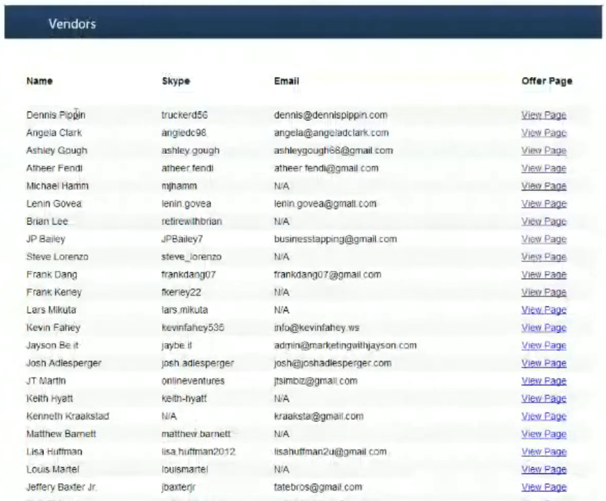The height and width of the screenshot is (501, 606).
Task: Select the name Josh Adlesperger
Action: (64, 363)
